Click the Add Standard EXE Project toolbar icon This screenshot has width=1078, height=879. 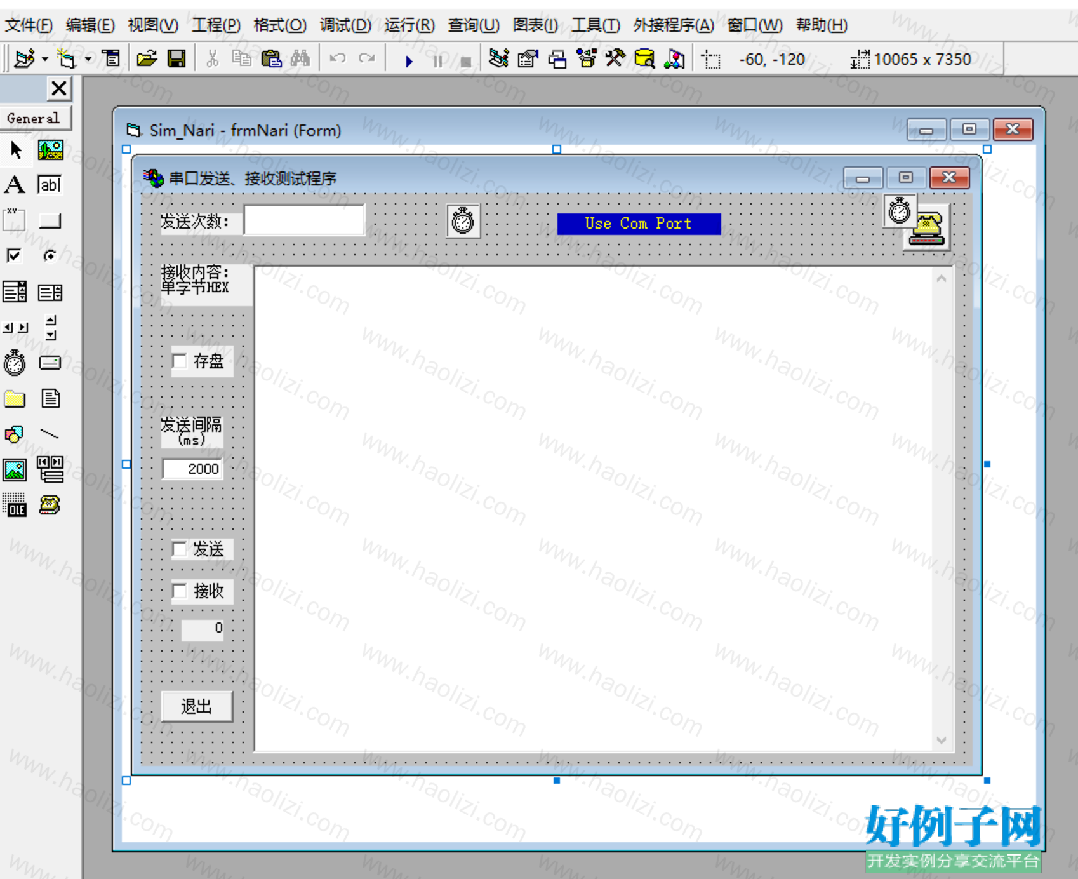[24, 59]
